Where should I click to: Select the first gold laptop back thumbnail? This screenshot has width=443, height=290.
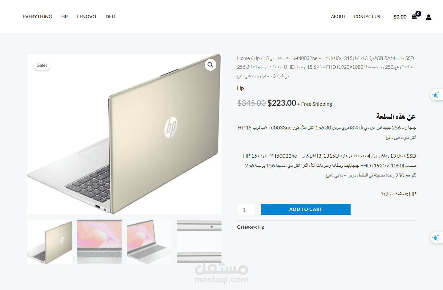pyautogui.click(x=49, y=242)
